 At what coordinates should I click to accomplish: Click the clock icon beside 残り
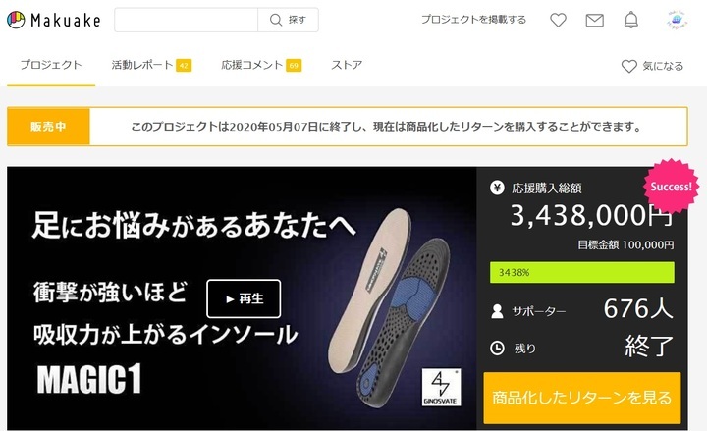[497, 349]
